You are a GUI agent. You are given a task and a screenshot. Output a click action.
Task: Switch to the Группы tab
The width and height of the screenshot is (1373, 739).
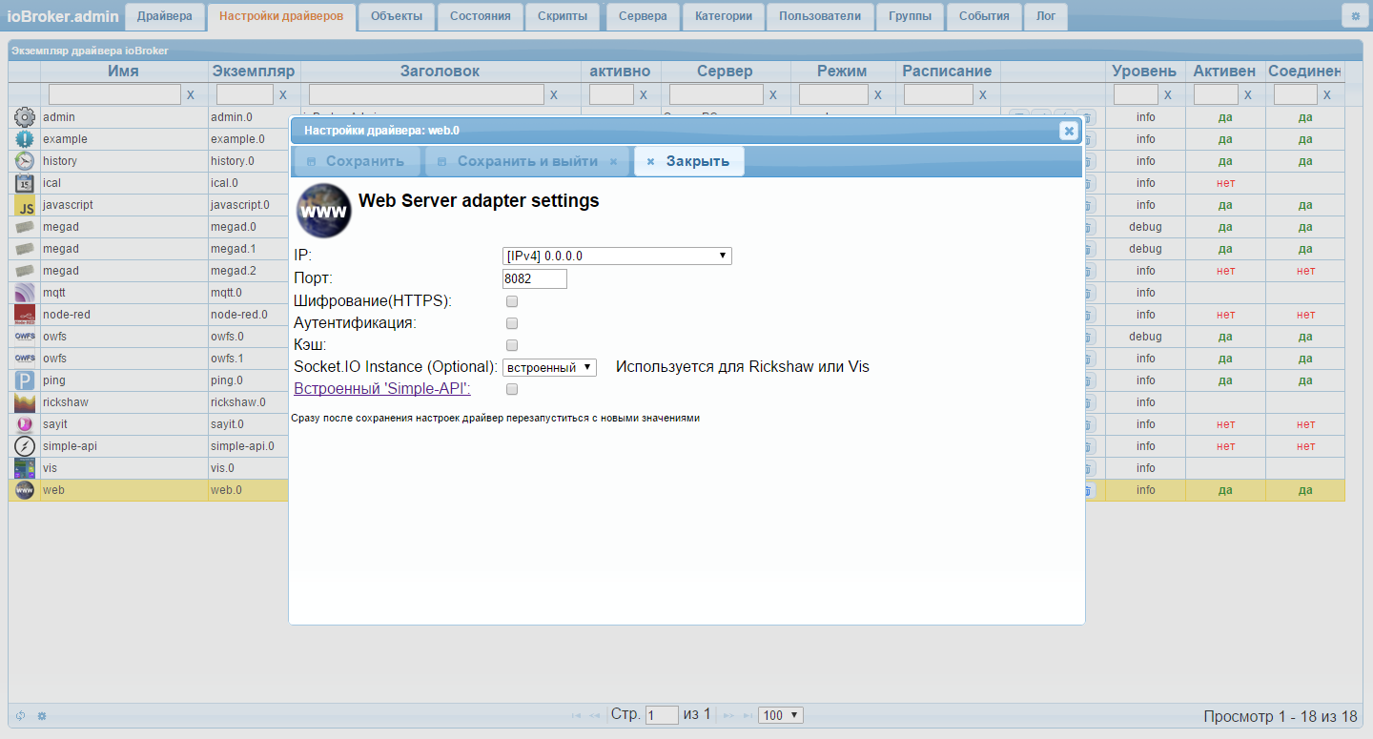click(x=911, y=16)
